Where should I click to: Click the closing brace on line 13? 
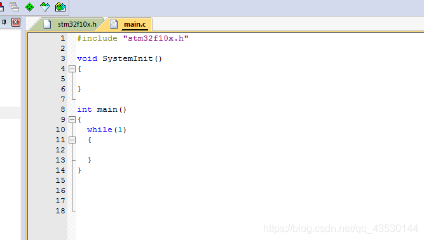coord(90,161)
